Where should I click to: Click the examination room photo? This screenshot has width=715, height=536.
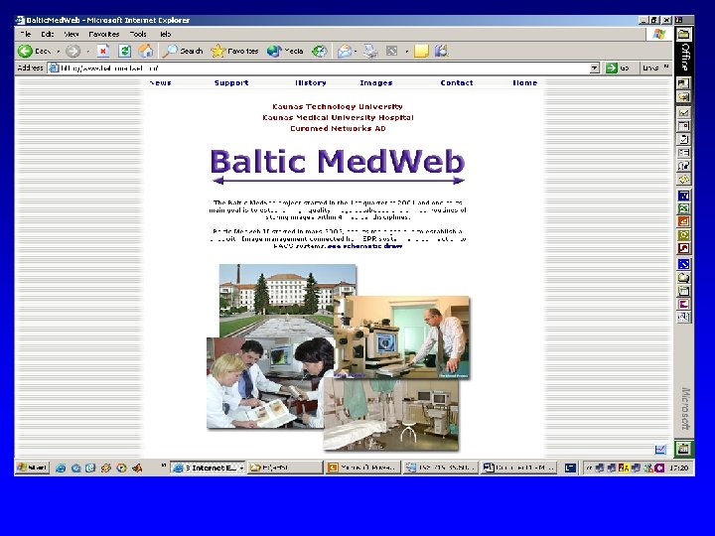pyautogui.click(x=391, y=415)
